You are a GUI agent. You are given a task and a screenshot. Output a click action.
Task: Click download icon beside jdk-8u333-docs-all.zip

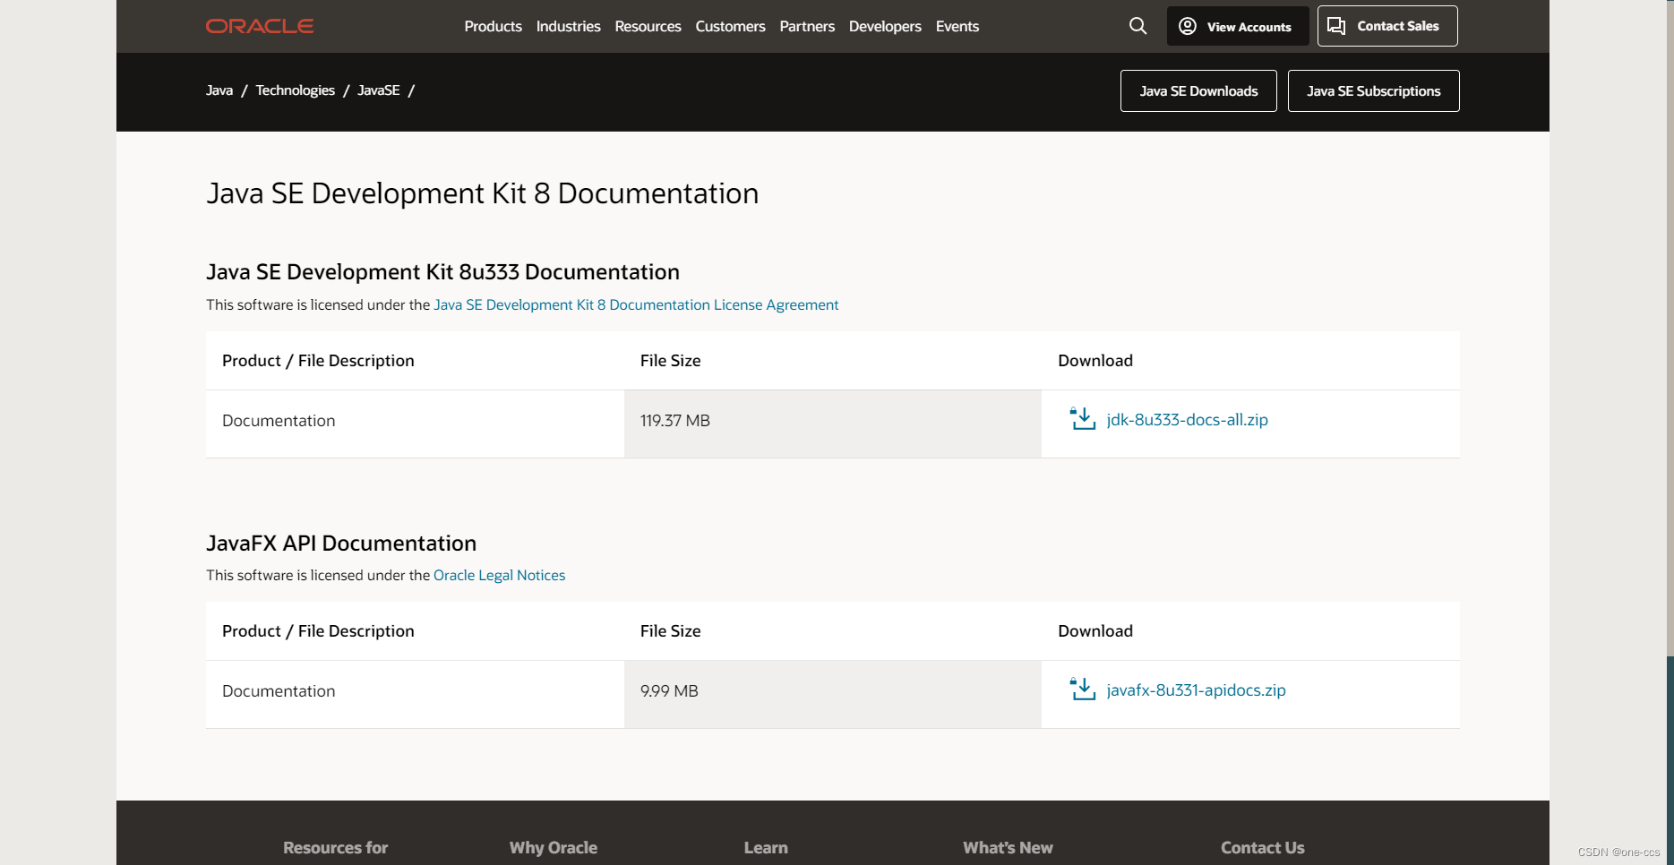(1083, 418)
